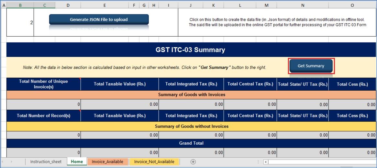Select column G header

tap(144, 5)
